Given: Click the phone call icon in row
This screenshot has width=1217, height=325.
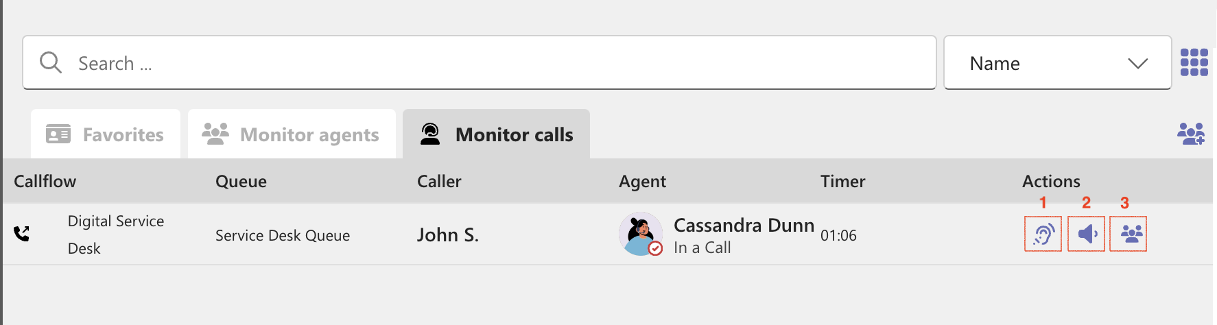Looking at the screenshot, I should pyautogui.click(x=22, y=234).
